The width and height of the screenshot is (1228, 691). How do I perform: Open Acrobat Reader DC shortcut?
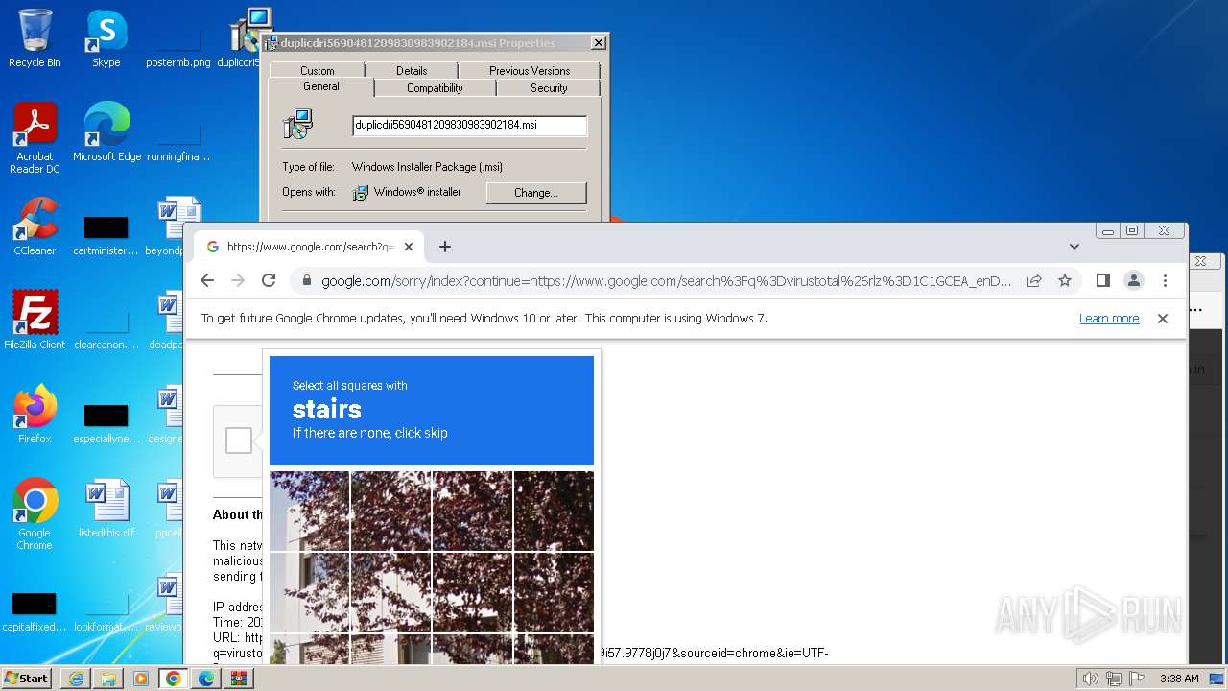coord(35,137)
